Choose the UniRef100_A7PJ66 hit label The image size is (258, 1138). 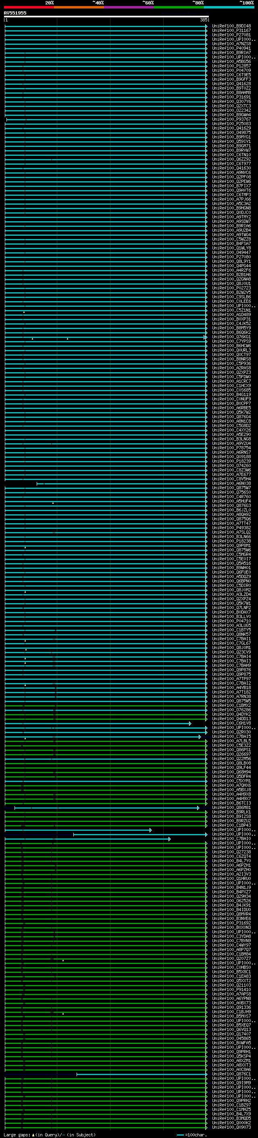(x=231, y=199)
